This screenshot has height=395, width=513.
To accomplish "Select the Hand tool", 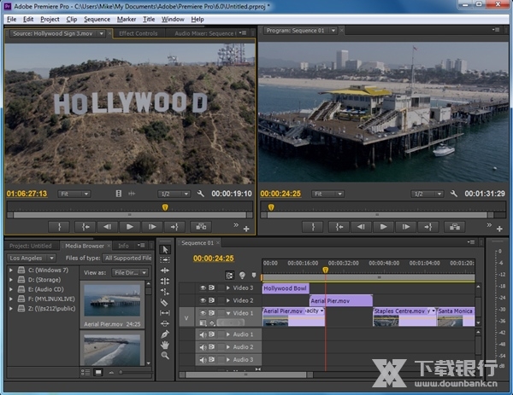I will coord(165,345).
